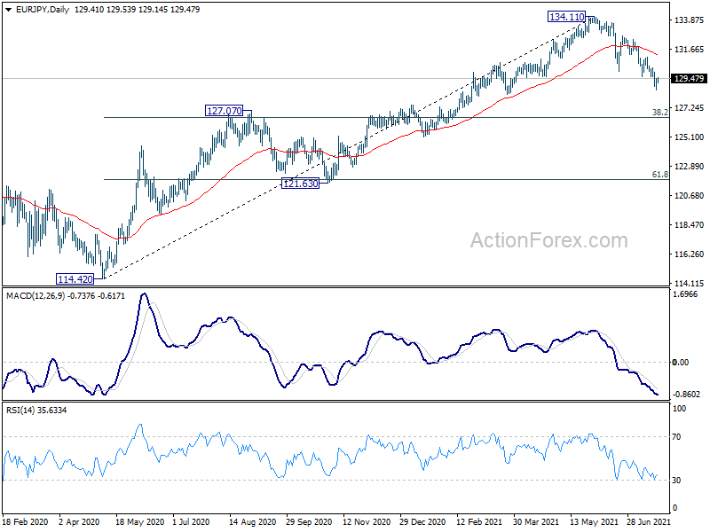Click the 127.070 price label
Viewport: 710px width, 532px height.
[224, 111]
